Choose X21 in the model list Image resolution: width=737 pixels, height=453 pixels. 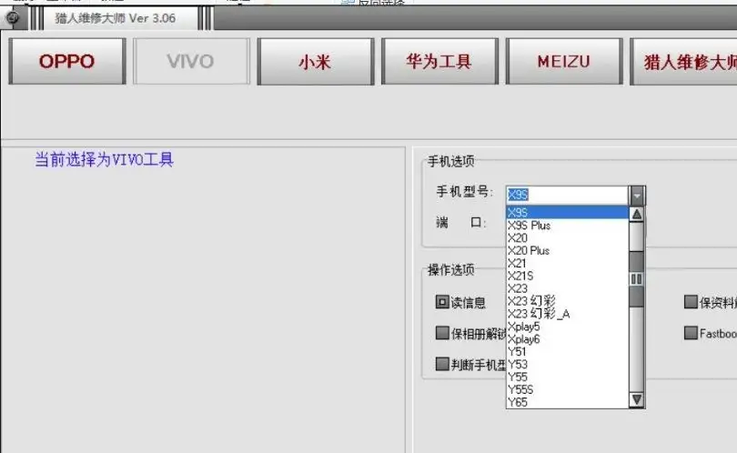pyautogui.click(x=567, y=263)
